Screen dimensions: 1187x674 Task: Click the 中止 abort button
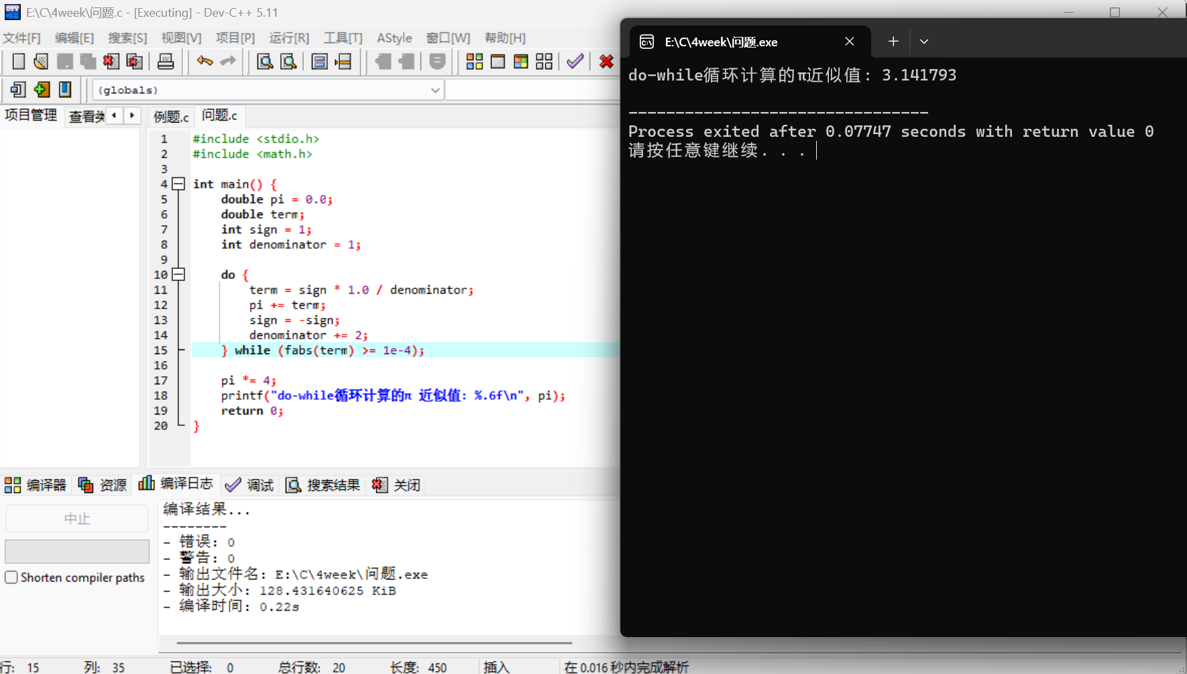(77, 518)
